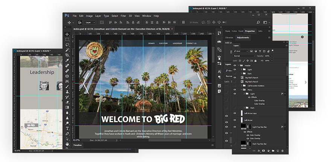
Task: Select the Horizontal Type tool
Action: (x=67, y=128)
